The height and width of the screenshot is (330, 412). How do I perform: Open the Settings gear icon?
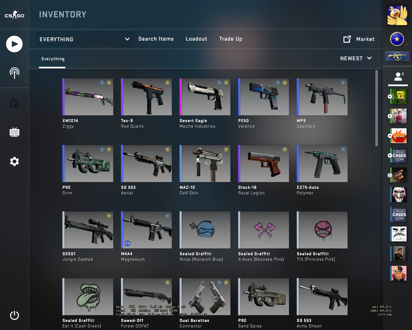point(14,161)
